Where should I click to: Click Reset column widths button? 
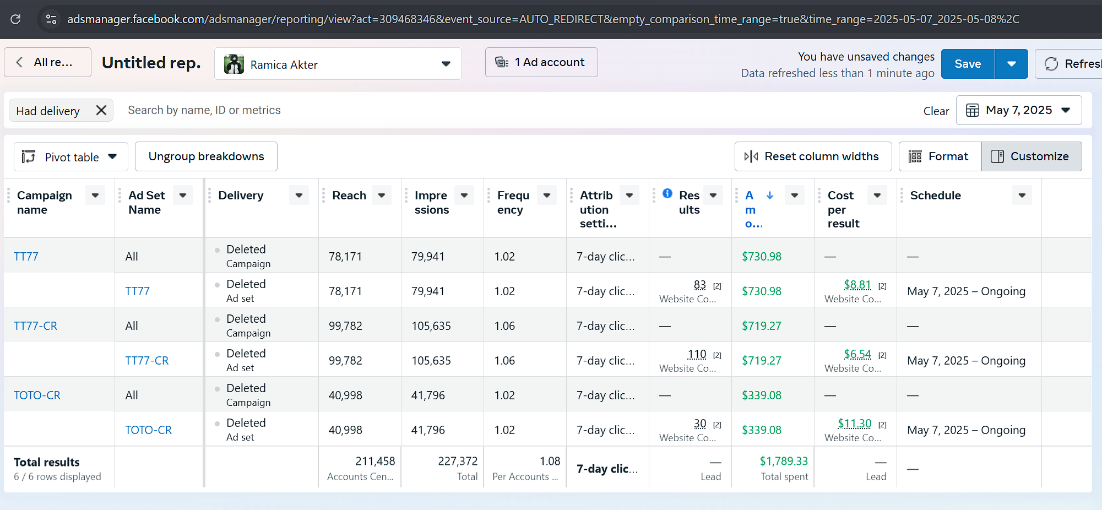point(813,156)
